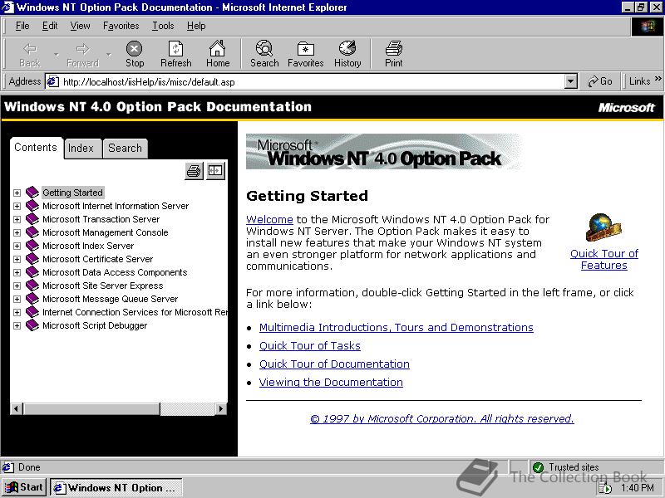Open the Forward button history dropdown arrow
Image resolution: width=665 pixels, height=498 pixels.
pos(109,54)
